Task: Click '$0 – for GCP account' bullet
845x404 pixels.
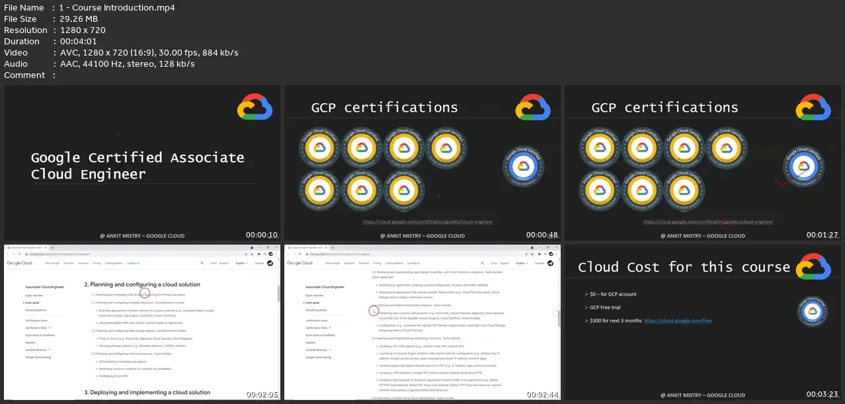Action: coord(613,294)
